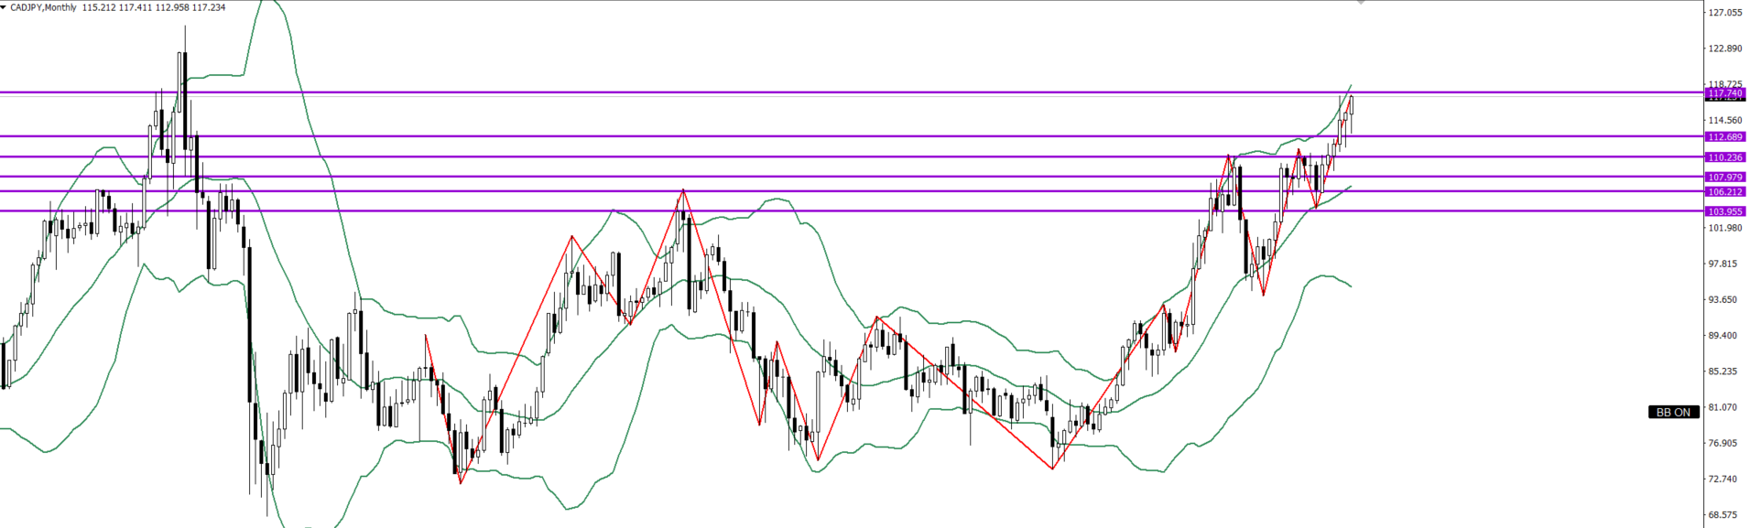Select the 106.212 purple price label
This screenshot has width=1750, height=528.
click(1725, 192)
